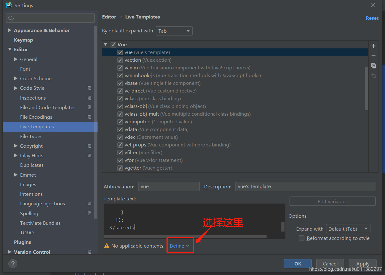Click the project-level icon next to Inspections

(x=89, y=98)
